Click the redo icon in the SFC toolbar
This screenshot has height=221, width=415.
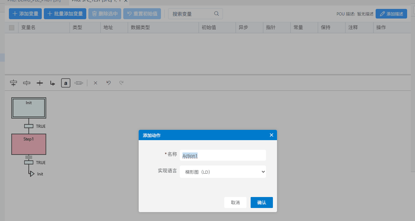point(121,83)
